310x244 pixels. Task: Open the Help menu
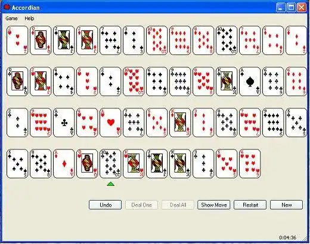(x=29, y=18)
